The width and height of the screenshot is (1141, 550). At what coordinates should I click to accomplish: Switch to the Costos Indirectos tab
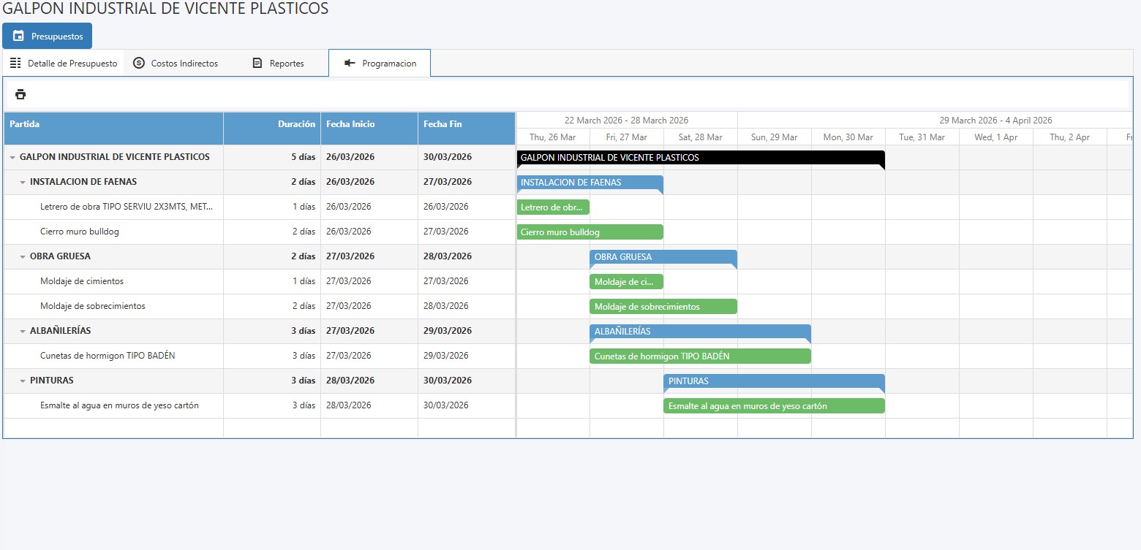(x=184, y=64)
